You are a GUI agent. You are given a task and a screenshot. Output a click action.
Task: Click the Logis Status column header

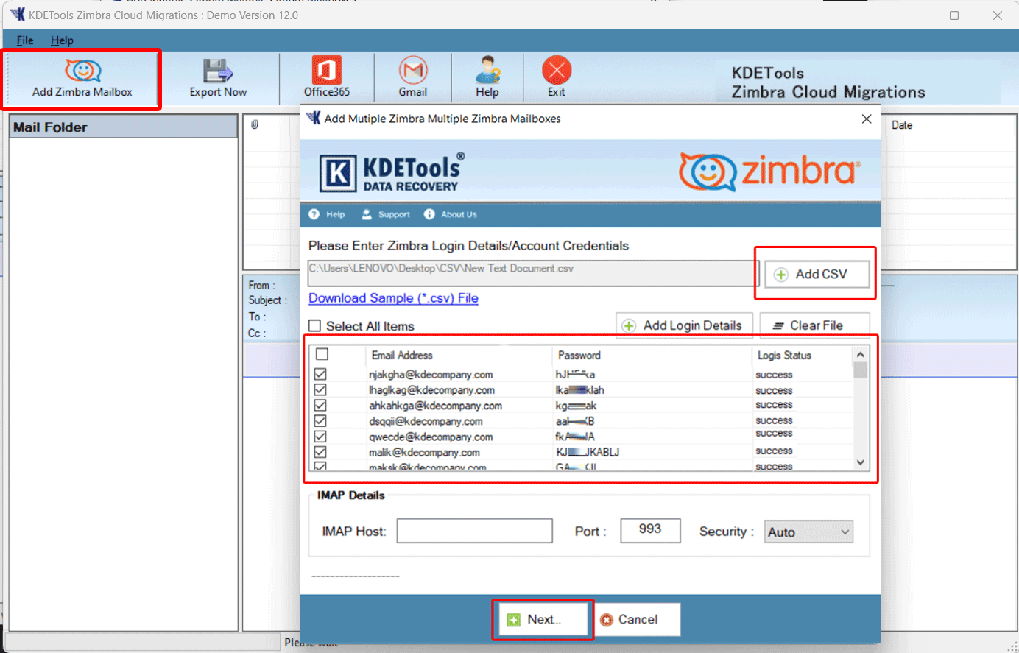[x=784, y=355]
